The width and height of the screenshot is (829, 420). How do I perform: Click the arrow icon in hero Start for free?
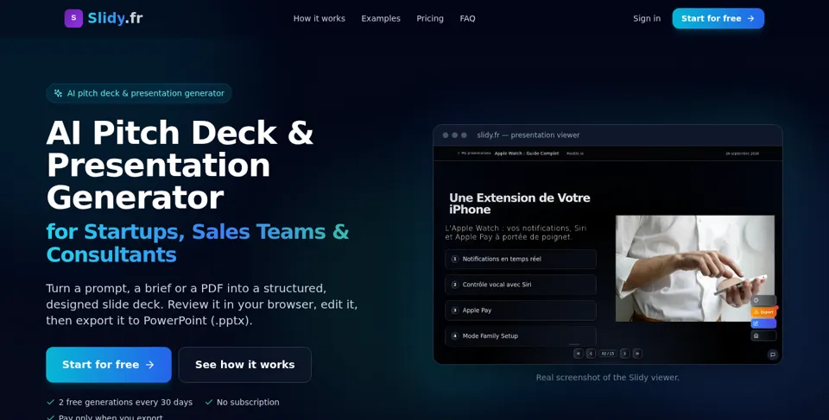[150, 365]
